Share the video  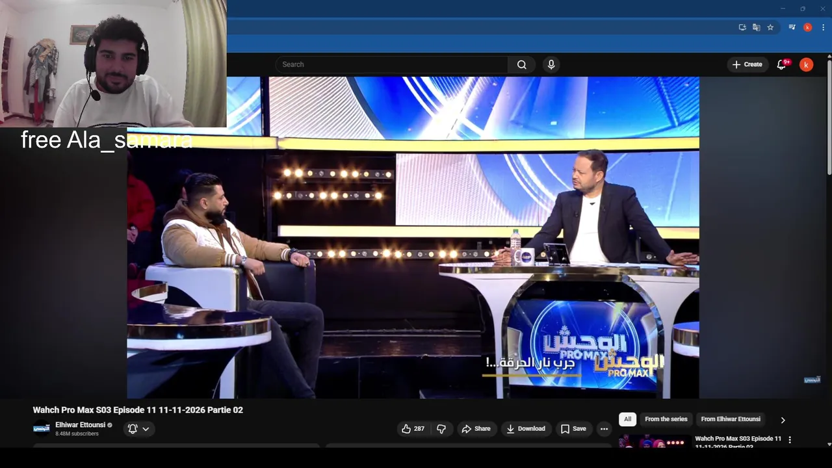[476, 428]
